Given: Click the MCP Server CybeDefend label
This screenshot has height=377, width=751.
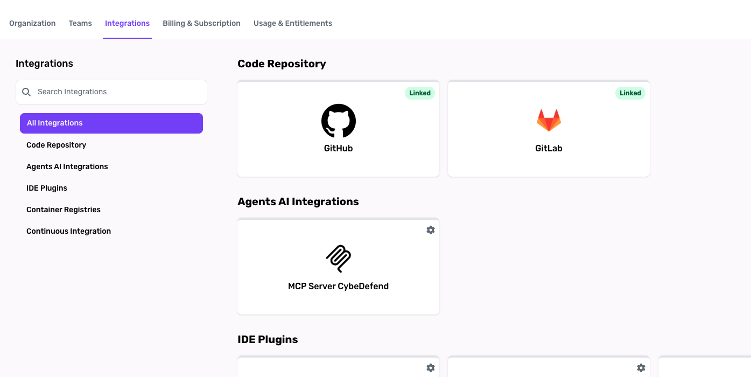Looking at the screenshot, I should [338, 287].
